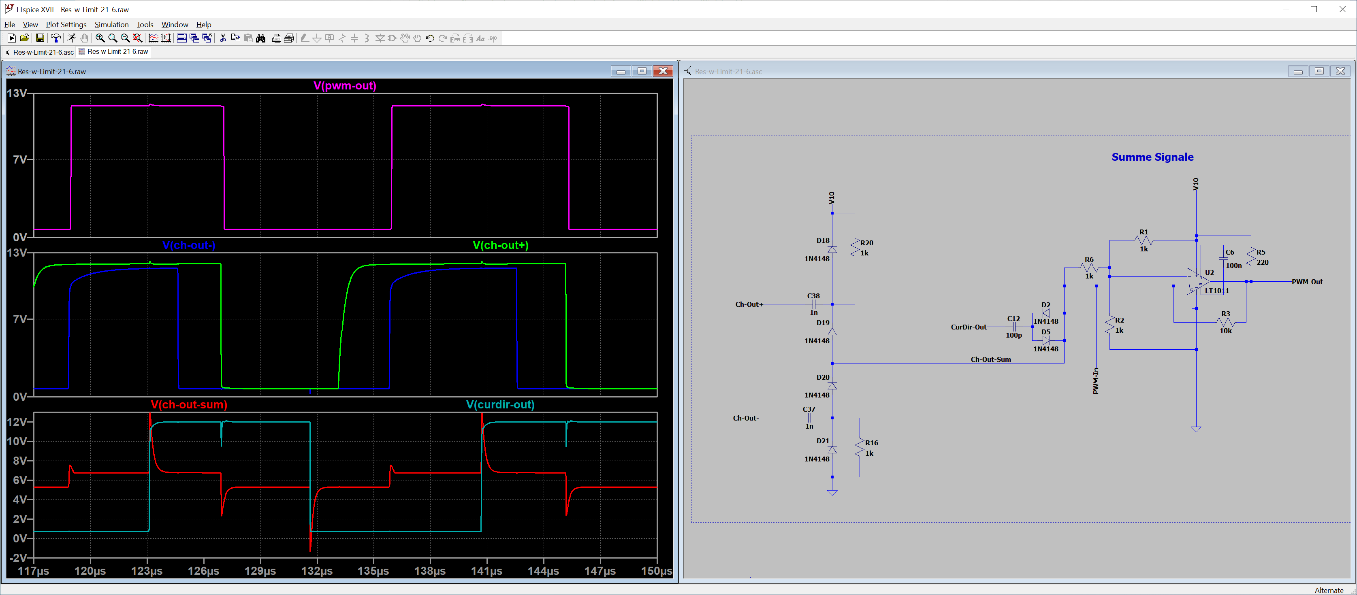1357x595 pixels.
Task: Click the Open file folder icon
Action: (25, 38)
